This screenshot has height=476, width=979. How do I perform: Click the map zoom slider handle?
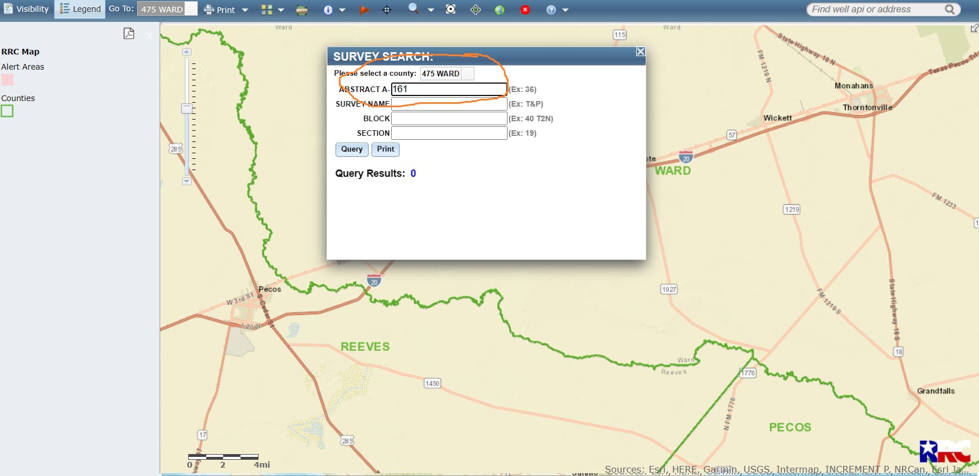click(x=187, y=109)
